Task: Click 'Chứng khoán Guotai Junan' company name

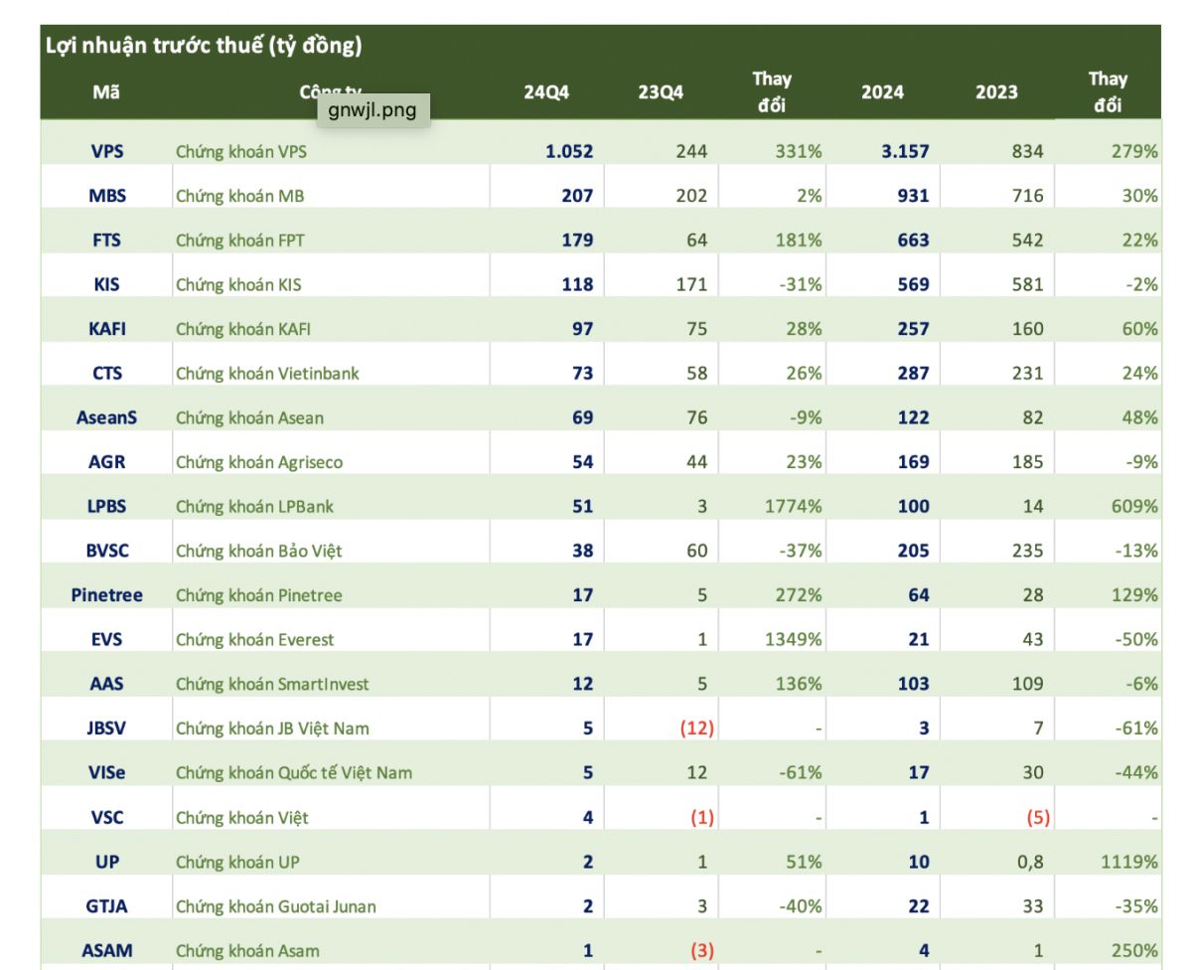Action: point(276,905)
